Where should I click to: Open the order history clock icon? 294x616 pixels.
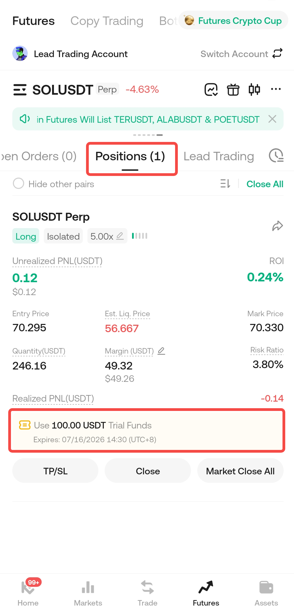[x=276, y=156]
